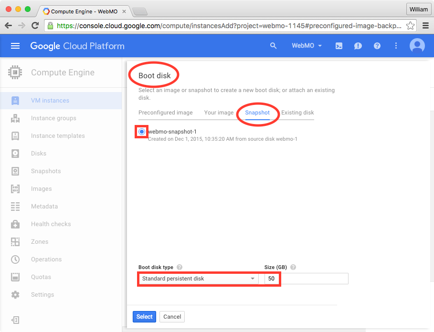Click the Size (GB) input field

click(307, 279)
